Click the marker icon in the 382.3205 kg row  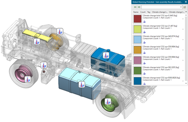click(x=144, y=74)
